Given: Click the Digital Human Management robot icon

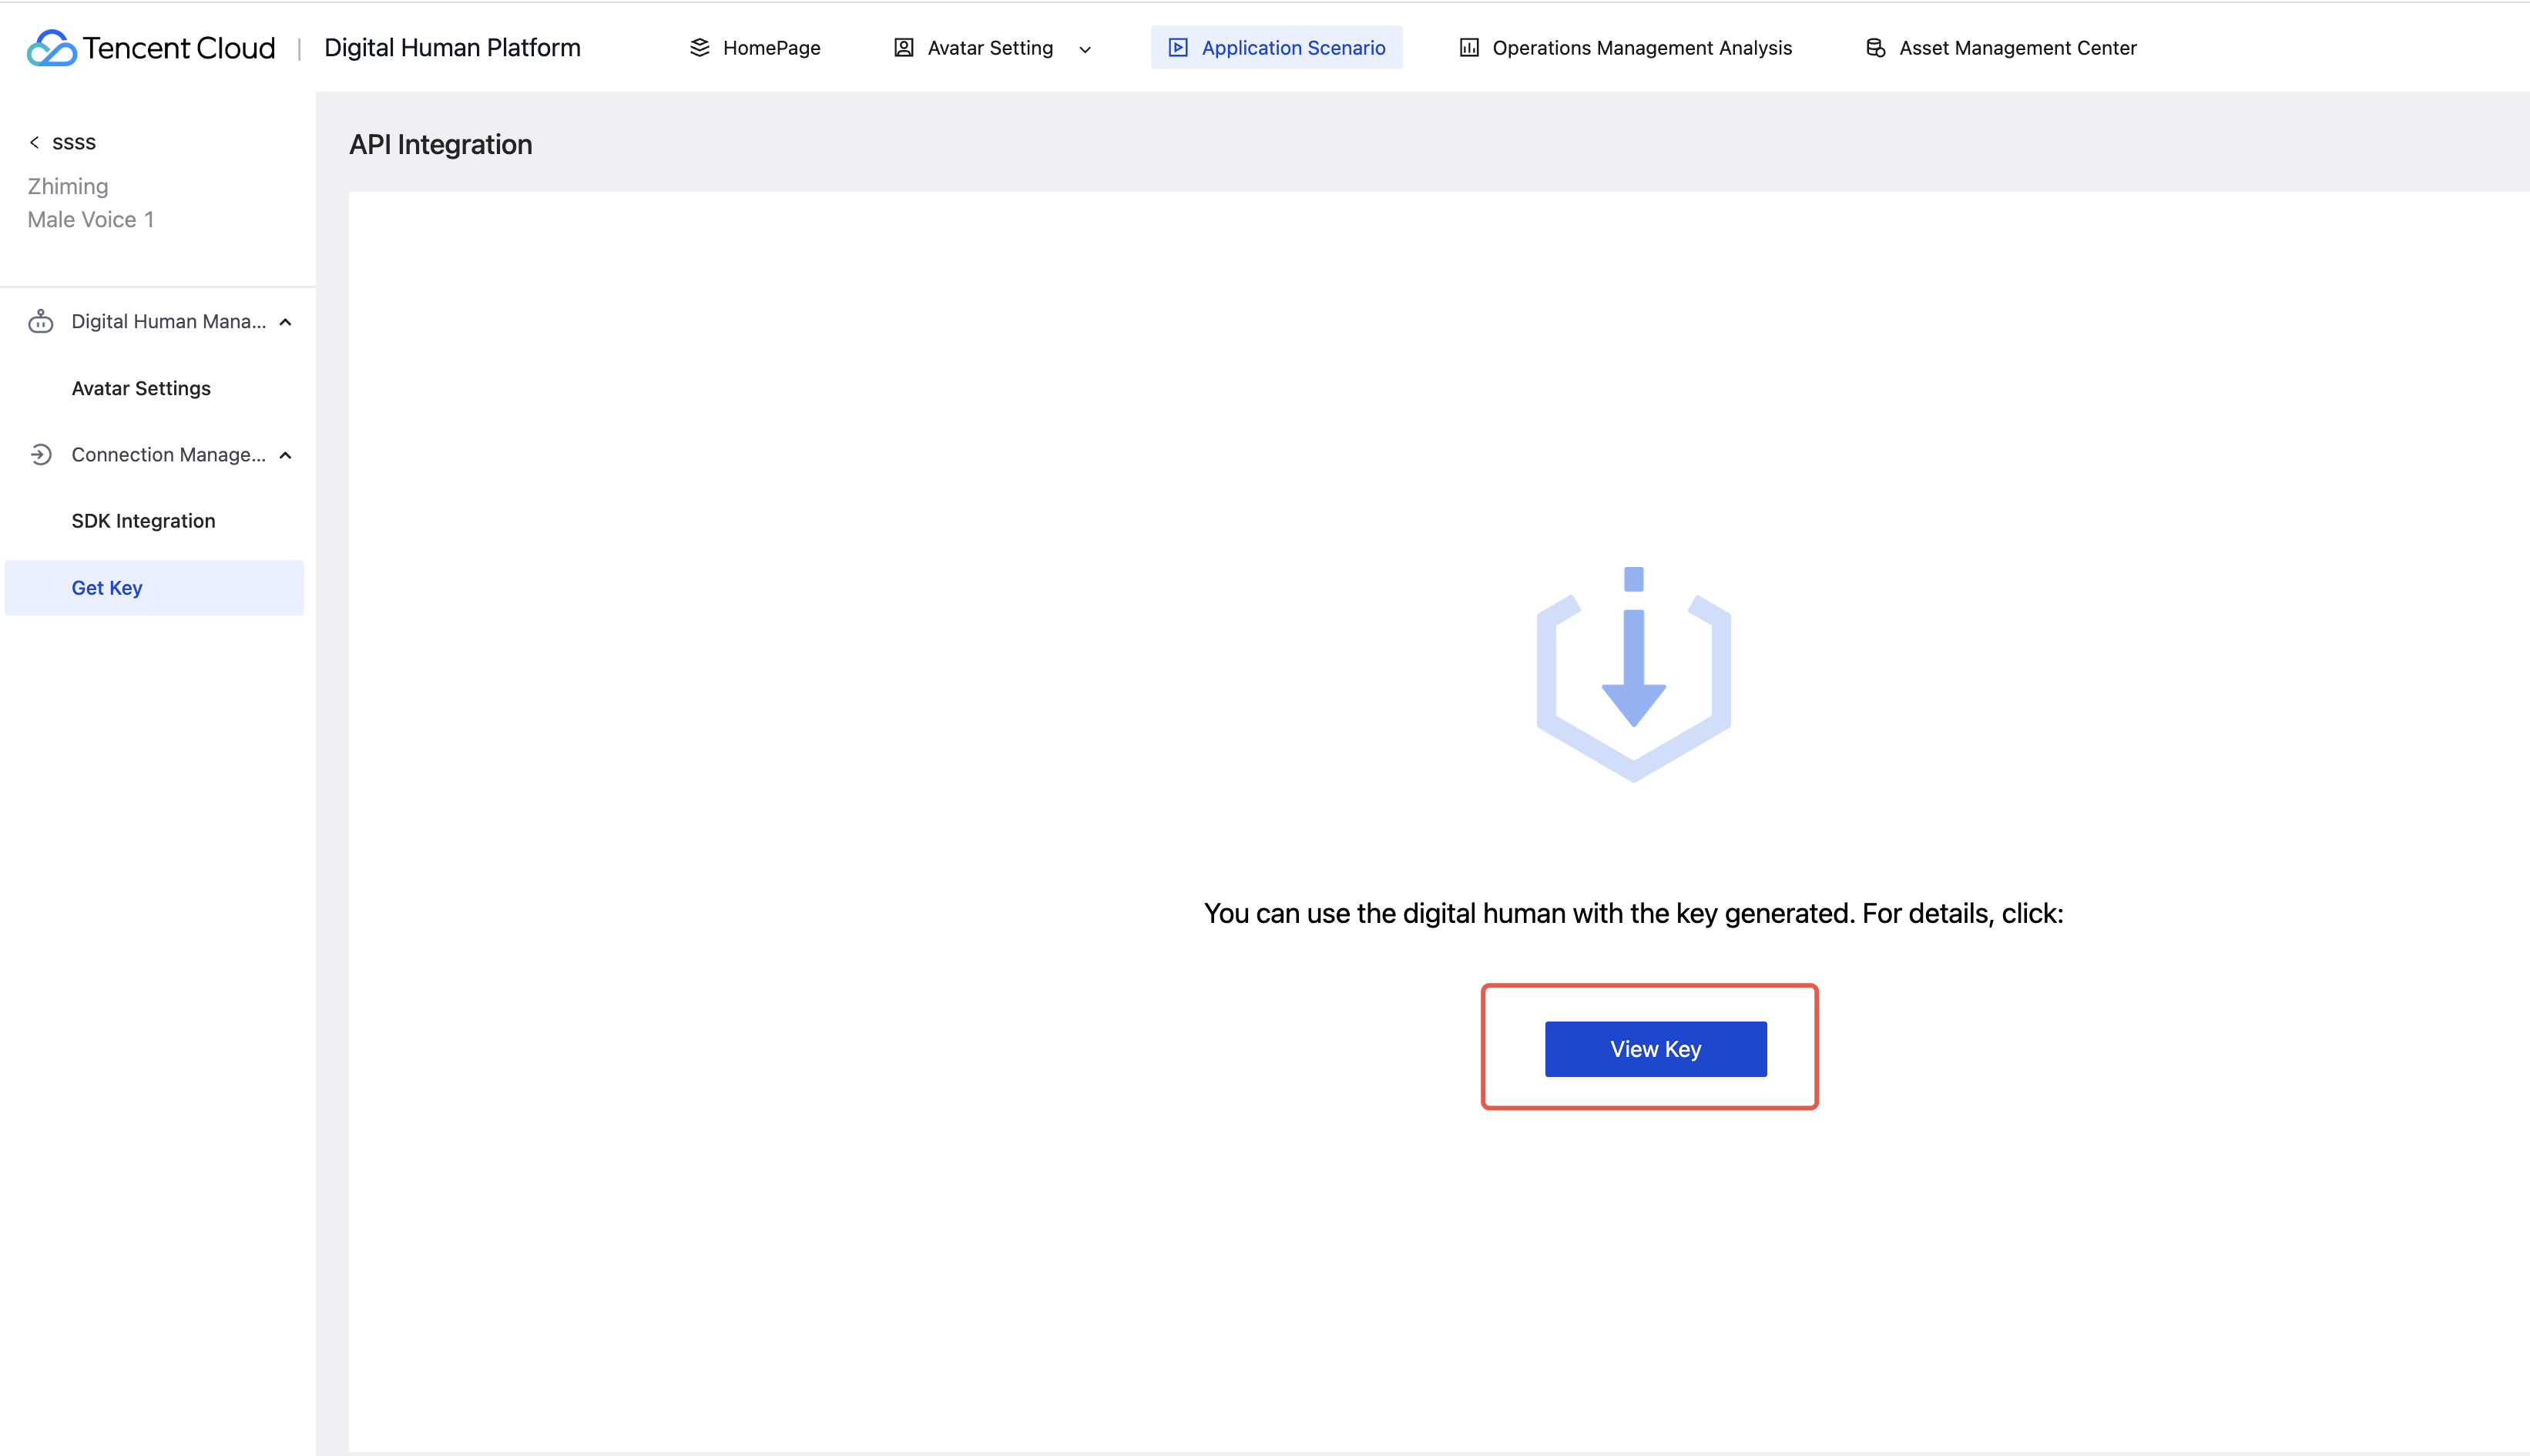Looking at the screenshot, I should (41, 321).
